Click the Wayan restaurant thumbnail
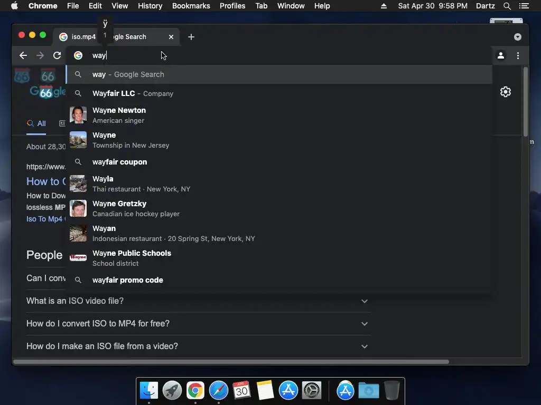The width and height of the screenshot is (541, 405). pyautogui.click(x=78, y=233)
